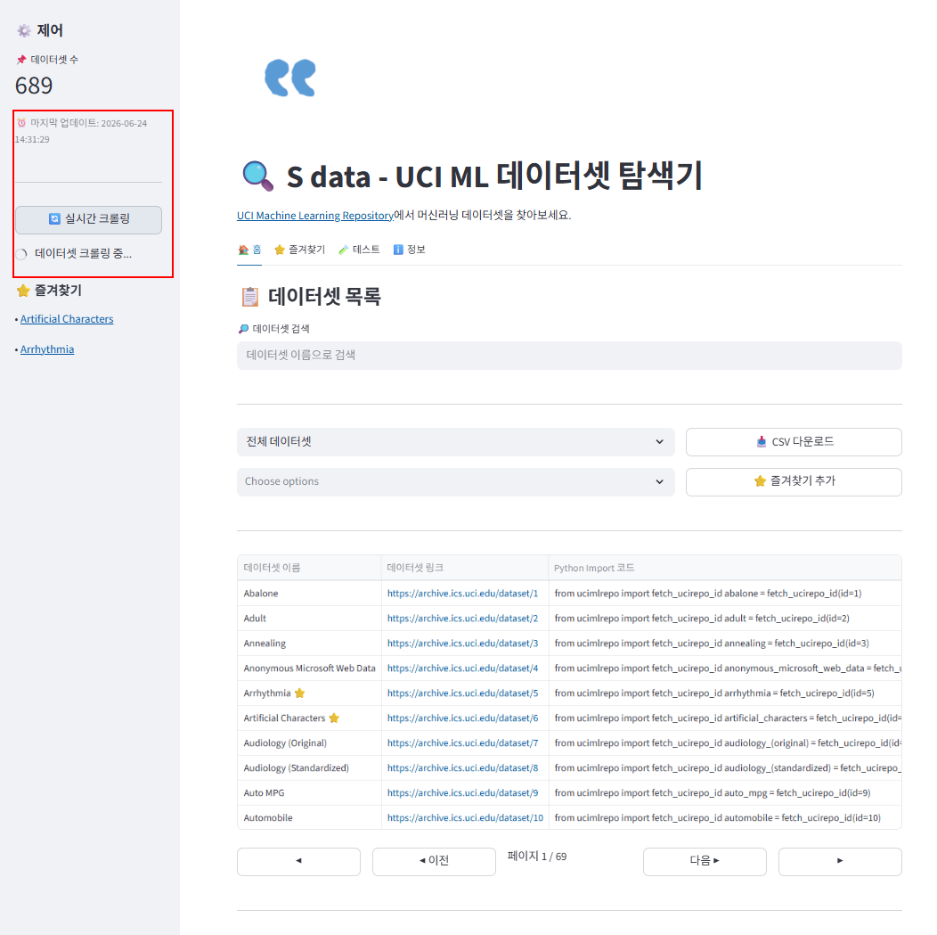Switch to the 정보 tab

click(x=410, y=250)
